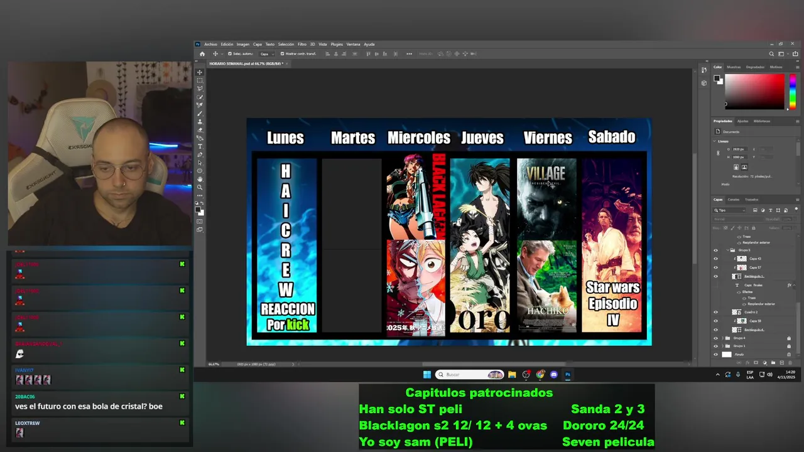Collapse the Grupo 5 group arrow
Viewport: 804px width, 452px height.
[x=727, y=250]
